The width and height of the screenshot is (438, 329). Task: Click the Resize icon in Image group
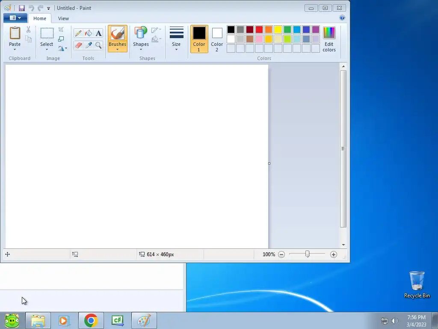point(61,39)
